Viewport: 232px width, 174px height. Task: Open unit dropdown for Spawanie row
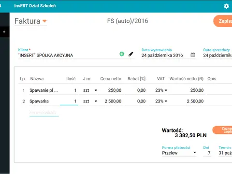(x=96, y=90)
